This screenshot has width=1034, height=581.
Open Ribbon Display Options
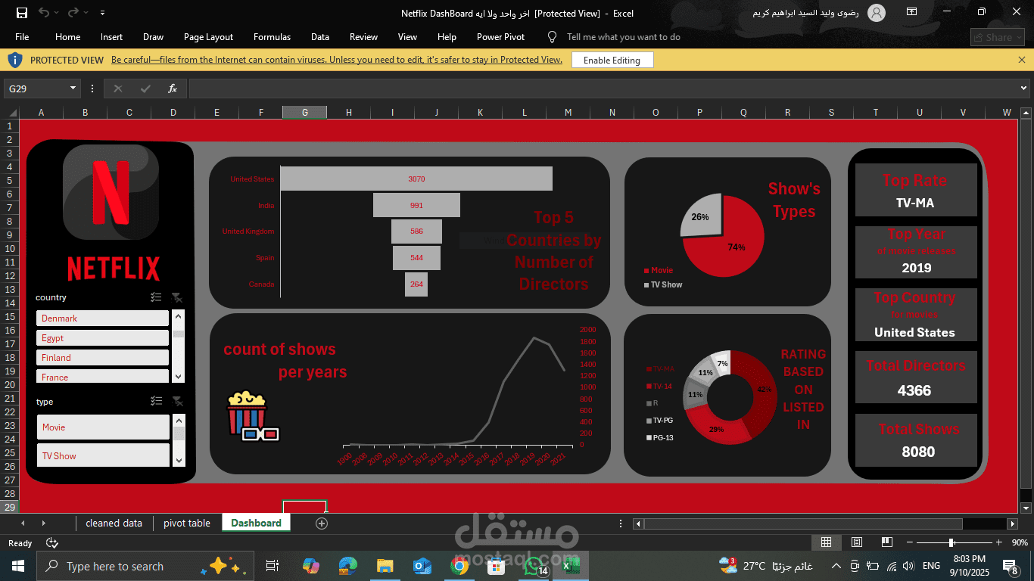click(x=911, y=12)
